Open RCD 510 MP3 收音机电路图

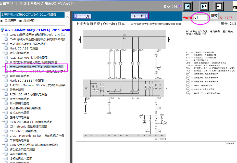click(x=29, y=58)
